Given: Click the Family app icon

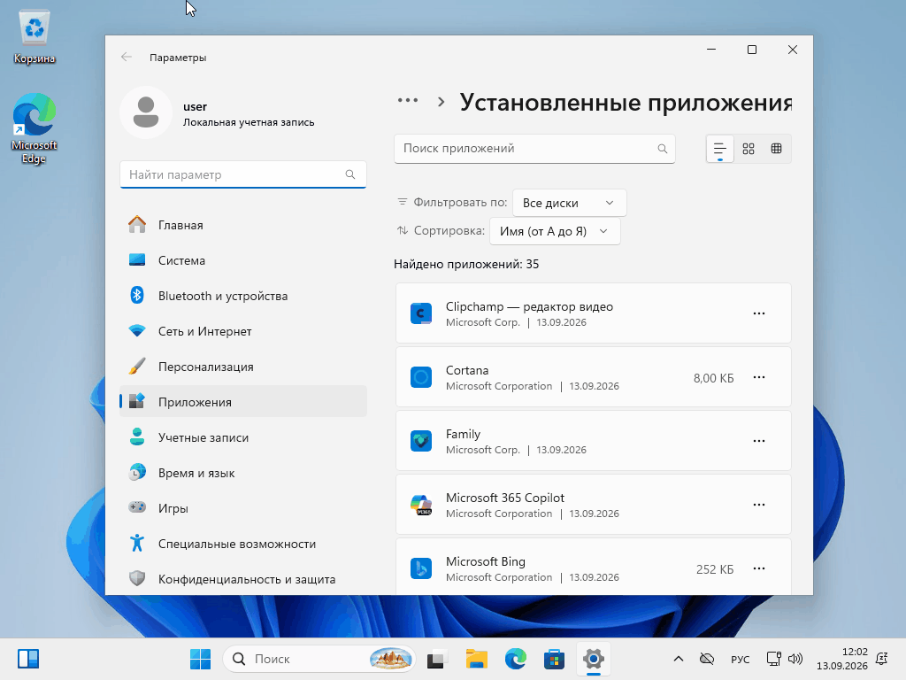Looking at the screenshot, I should click(x=421, y=441).
